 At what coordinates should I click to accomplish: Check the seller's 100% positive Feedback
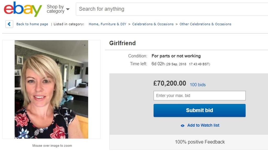coord(200,142)
